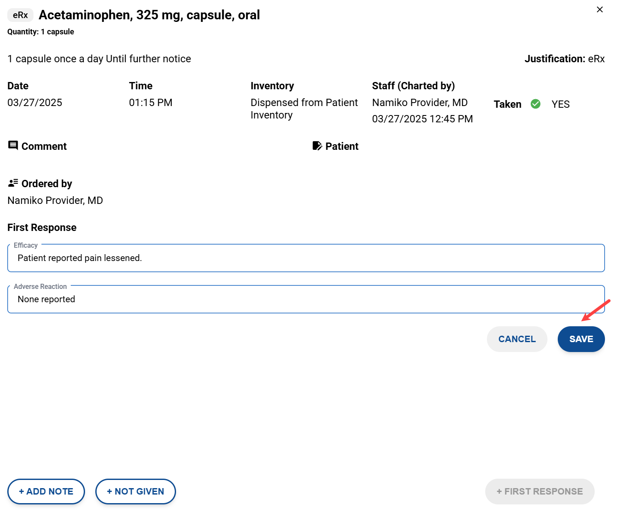Image resolution: width=617 pixels, height=510 pixels.
Task: Cancel the first response edit
Action: pyautogui.click(x=517, y=339)
